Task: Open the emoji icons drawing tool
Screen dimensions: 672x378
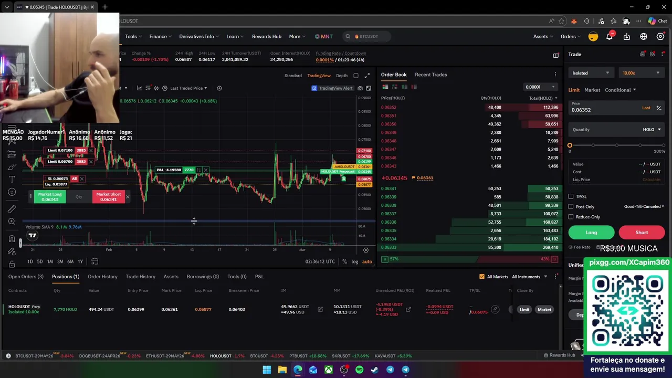Action: point(12,192)
